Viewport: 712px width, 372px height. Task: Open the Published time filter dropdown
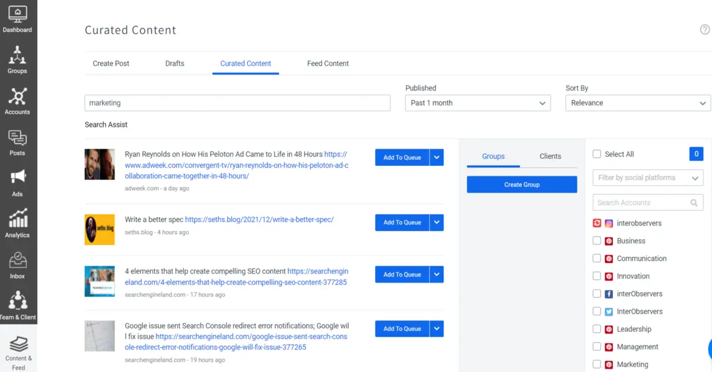(x=478, y=102)
